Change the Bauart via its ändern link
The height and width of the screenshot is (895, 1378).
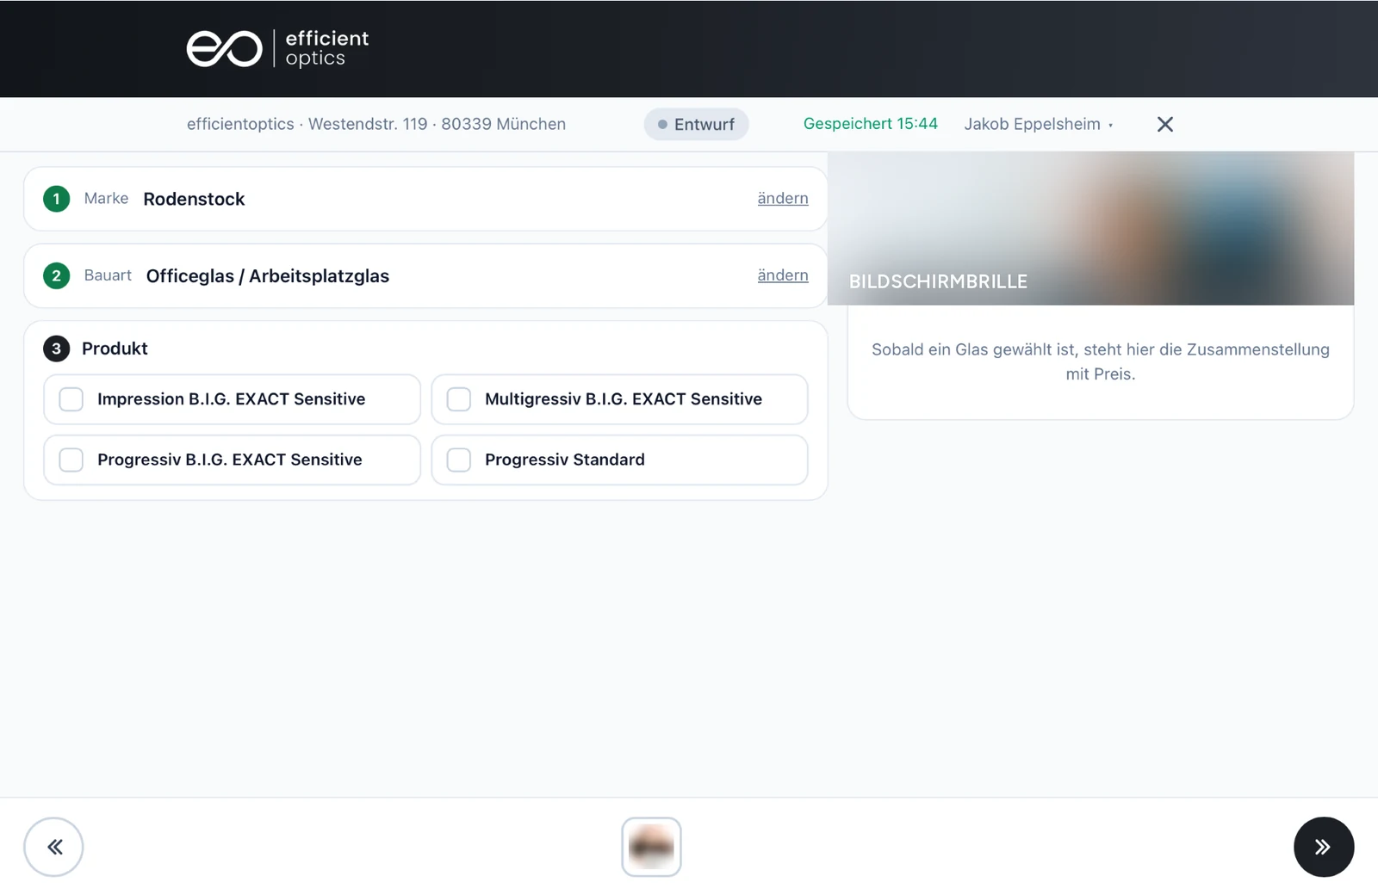783,275
